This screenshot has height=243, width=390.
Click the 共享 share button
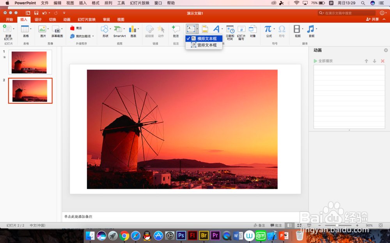point(372,19)
